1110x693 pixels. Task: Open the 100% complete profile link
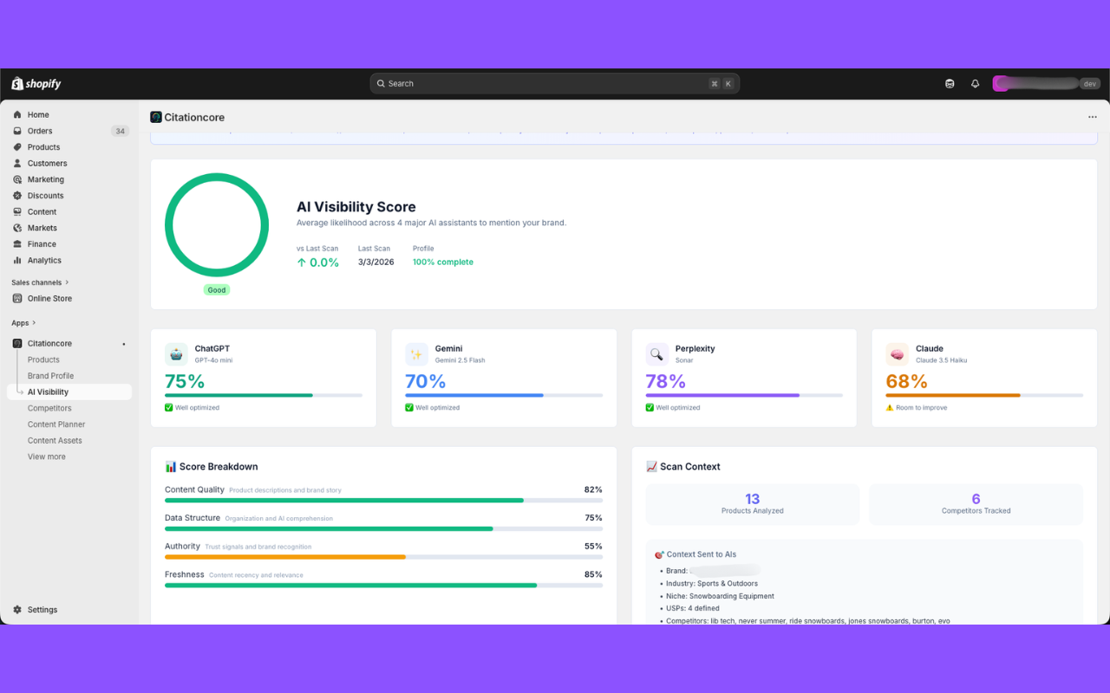pyautogui.click(x=442, y=262)
